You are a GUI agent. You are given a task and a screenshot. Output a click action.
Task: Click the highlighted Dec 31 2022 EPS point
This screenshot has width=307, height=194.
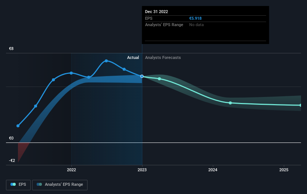(x=142, y=76)
